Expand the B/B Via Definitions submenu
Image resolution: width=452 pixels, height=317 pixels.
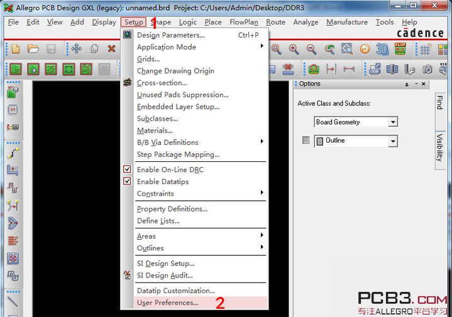pyautogui.click(x=262, y=141)
